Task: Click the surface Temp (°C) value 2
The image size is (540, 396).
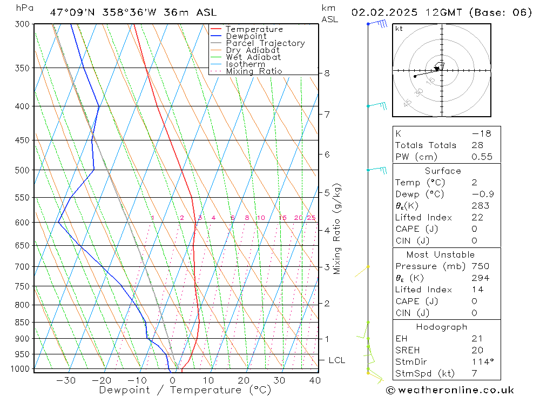Action: click(475, 182)
